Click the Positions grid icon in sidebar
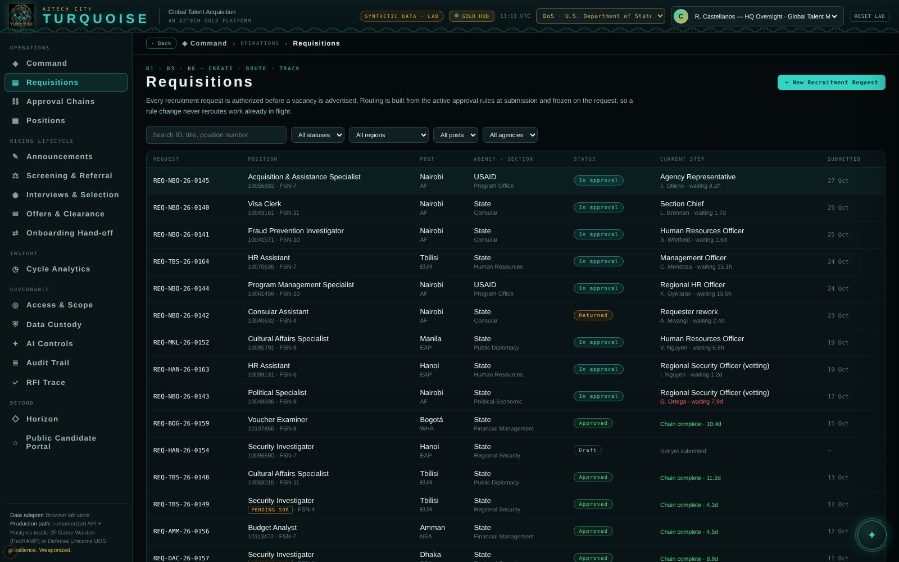 coord(15,121)
